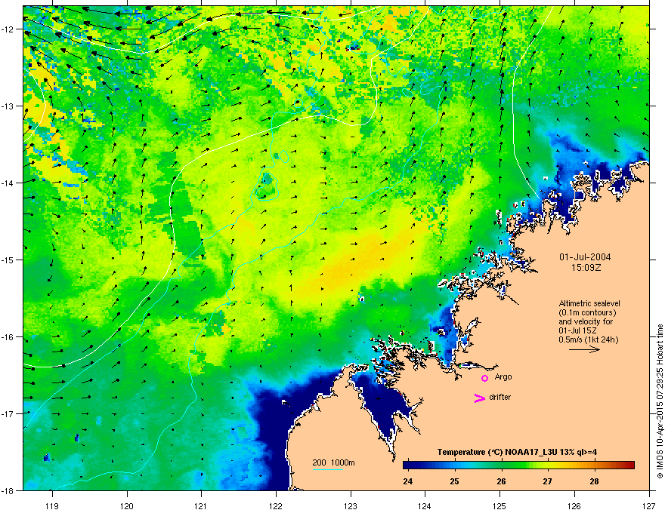Click the '25' temperature scale value
Viewport: 665px width, 513px height.
pyautogui.click(x=454, y=481)
